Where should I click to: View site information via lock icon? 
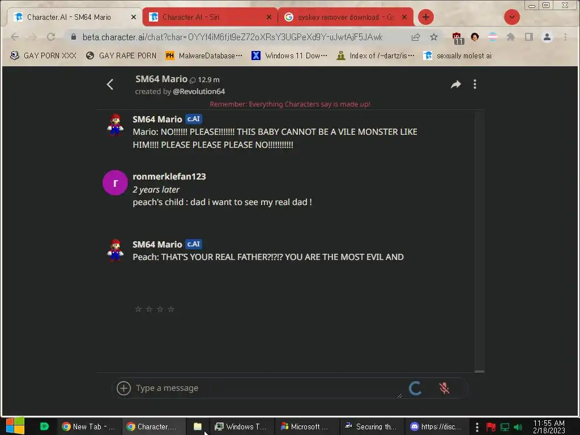point(74,37)
